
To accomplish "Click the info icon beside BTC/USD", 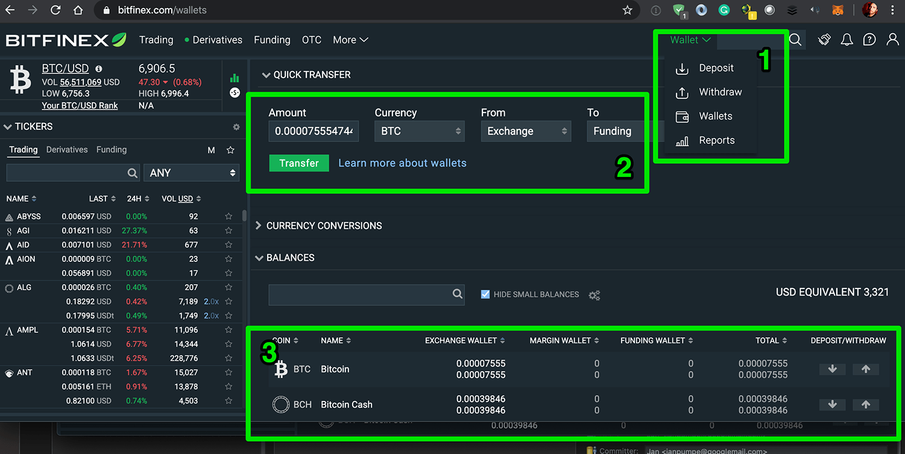I will point(99,69).
